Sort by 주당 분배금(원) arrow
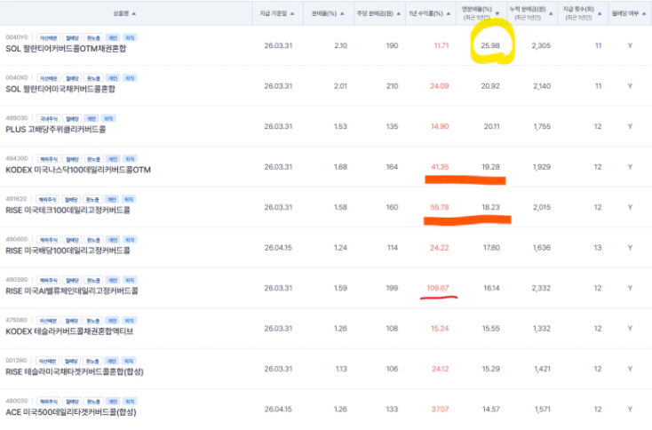This screenshot has height=430, width=652. coord(398,13)
